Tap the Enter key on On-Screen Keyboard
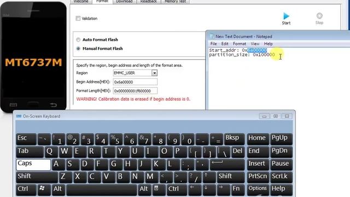Viewport: 350px width, 197px height. click(227, 165)
